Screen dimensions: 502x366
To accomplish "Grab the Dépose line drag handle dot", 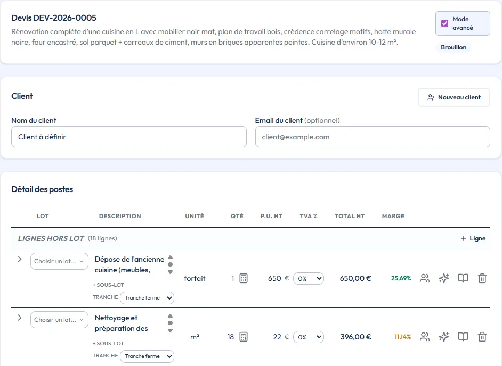I will point(171,264).
